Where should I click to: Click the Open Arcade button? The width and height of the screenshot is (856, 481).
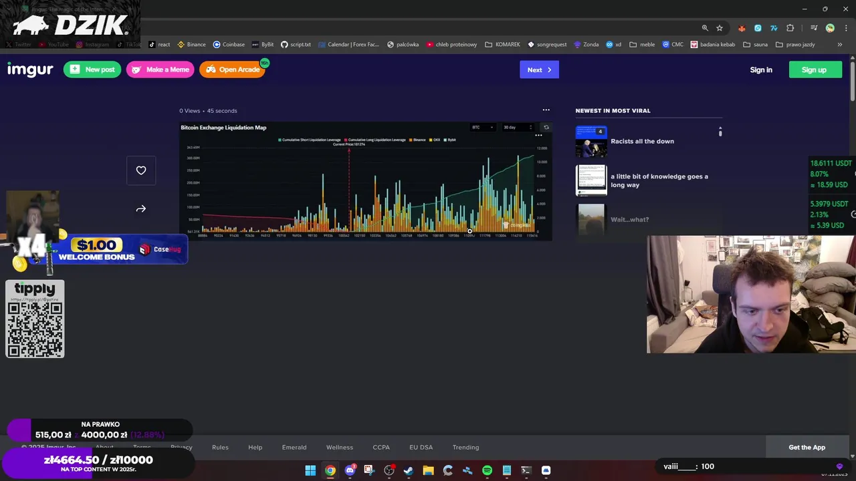[x=232, y=69]
